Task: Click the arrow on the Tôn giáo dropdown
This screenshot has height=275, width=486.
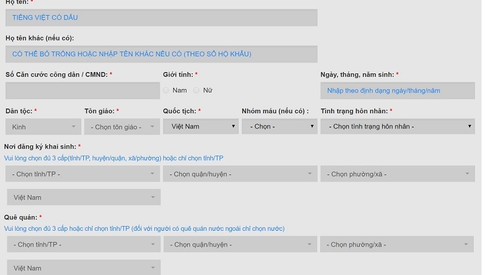Action: coord(152,127)
